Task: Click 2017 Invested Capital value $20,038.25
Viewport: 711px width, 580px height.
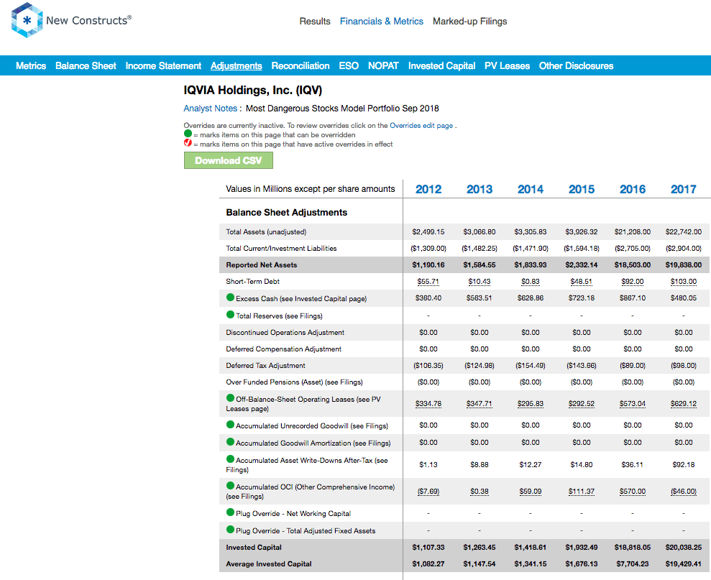Action: point(684,548)
